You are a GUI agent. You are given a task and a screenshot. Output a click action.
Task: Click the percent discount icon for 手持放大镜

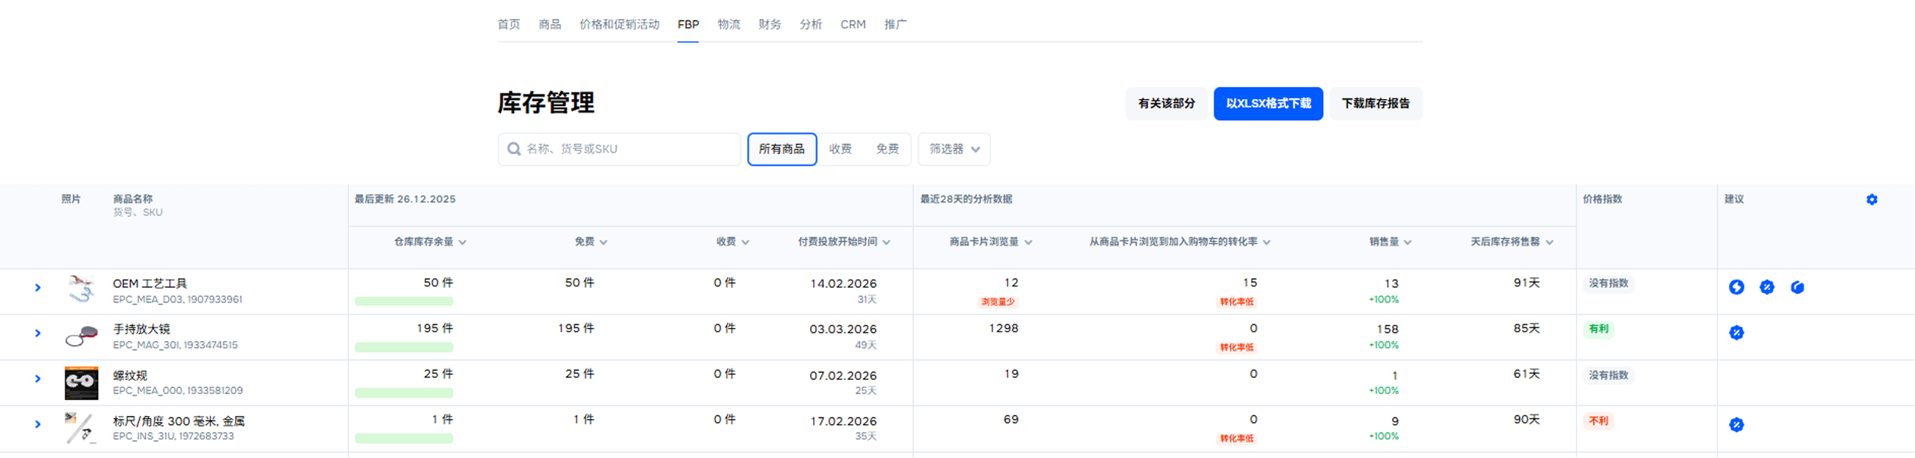pyautogui.click(x=1736, y=332)
